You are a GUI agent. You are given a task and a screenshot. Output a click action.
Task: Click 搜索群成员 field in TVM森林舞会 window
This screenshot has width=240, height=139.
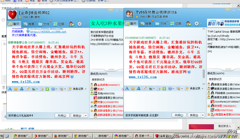click(x=224, y=79)
